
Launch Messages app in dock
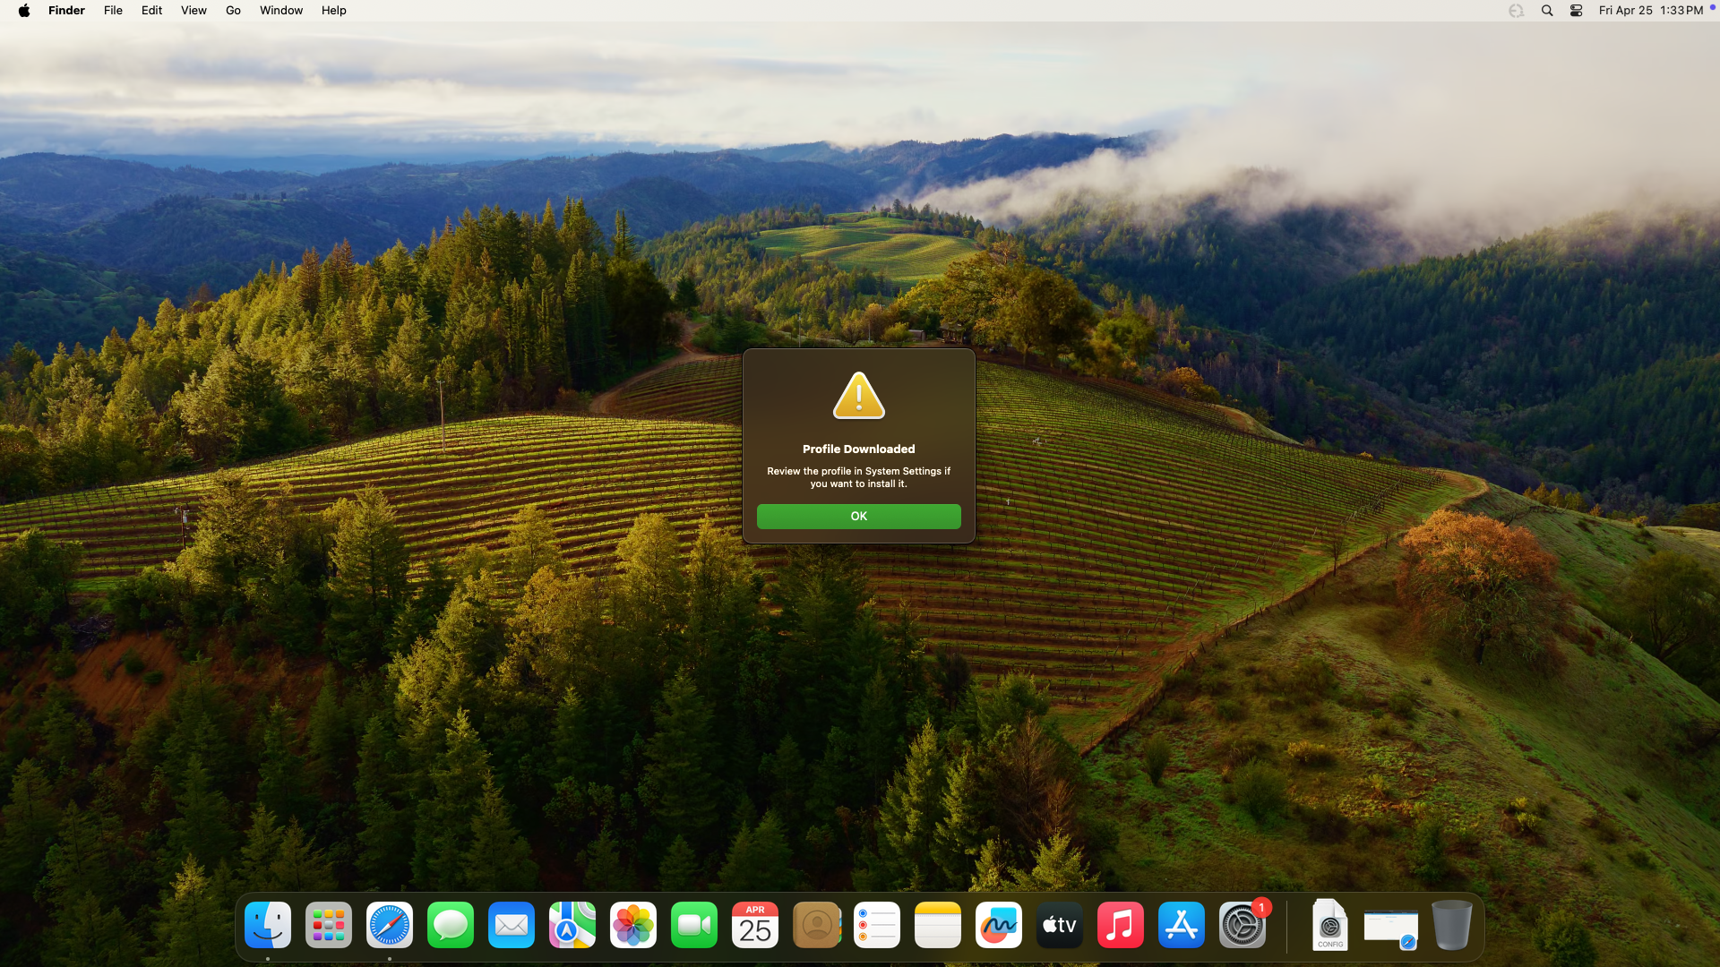(x=451, y=925)
